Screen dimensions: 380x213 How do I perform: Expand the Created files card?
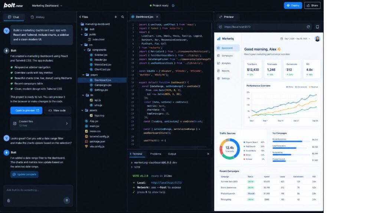point(41,124)
